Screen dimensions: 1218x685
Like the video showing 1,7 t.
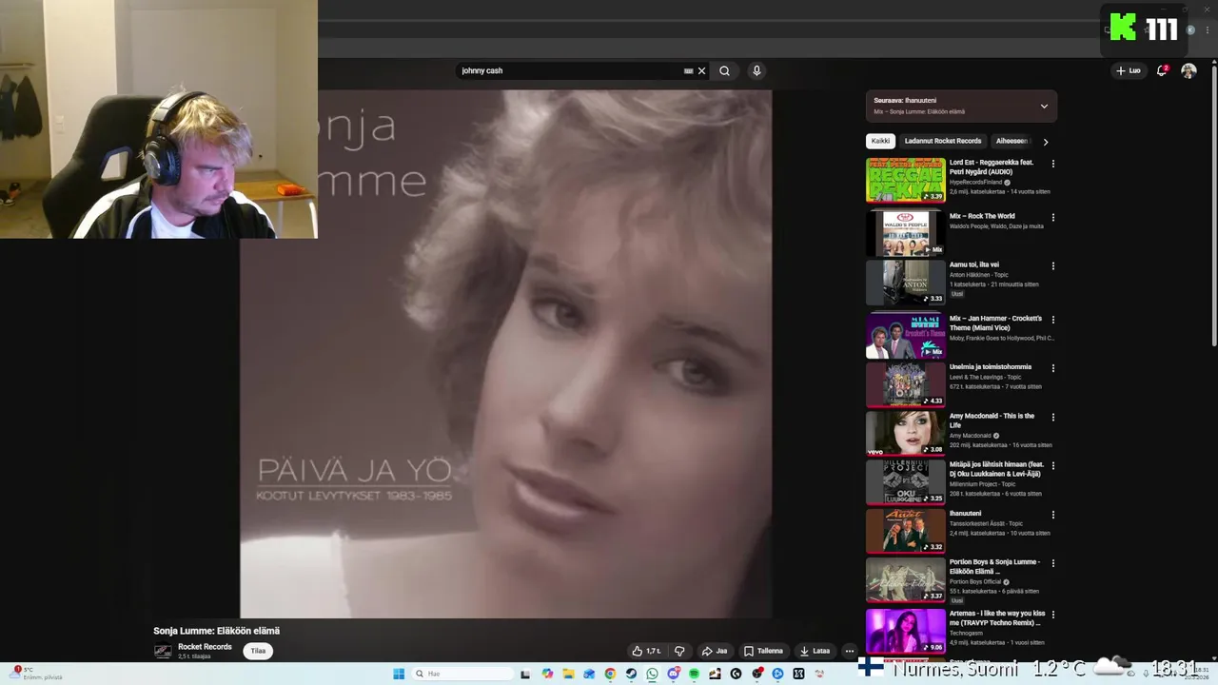[646, 651]
